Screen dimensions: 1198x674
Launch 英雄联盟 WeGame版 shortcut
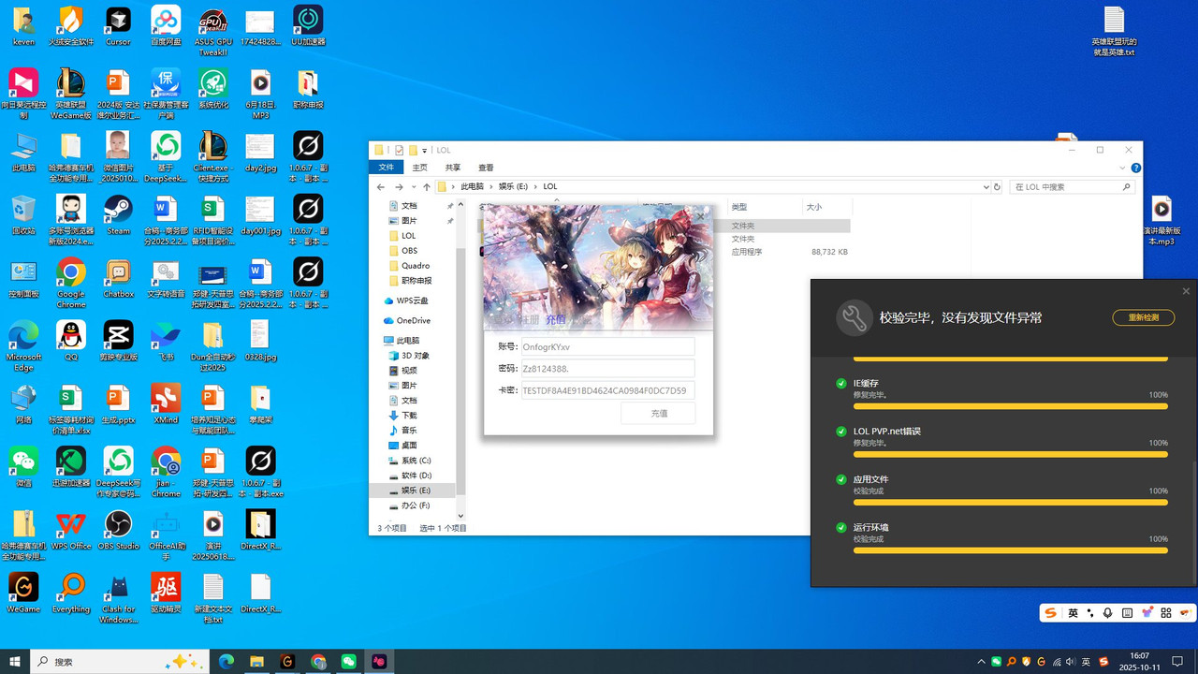click(71, 94)
